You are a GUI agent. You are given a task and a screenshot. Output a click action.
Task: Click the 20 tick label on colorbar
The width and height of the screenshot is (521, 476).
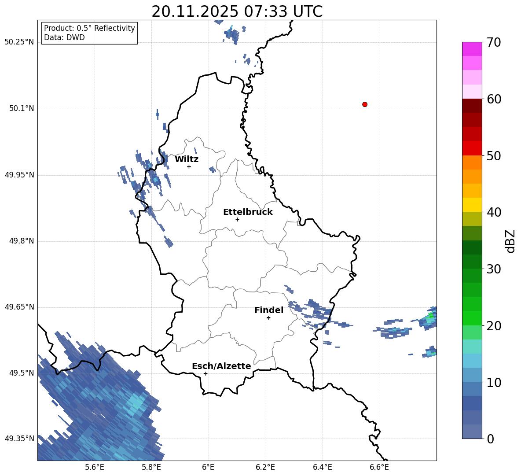pos(494,326)
